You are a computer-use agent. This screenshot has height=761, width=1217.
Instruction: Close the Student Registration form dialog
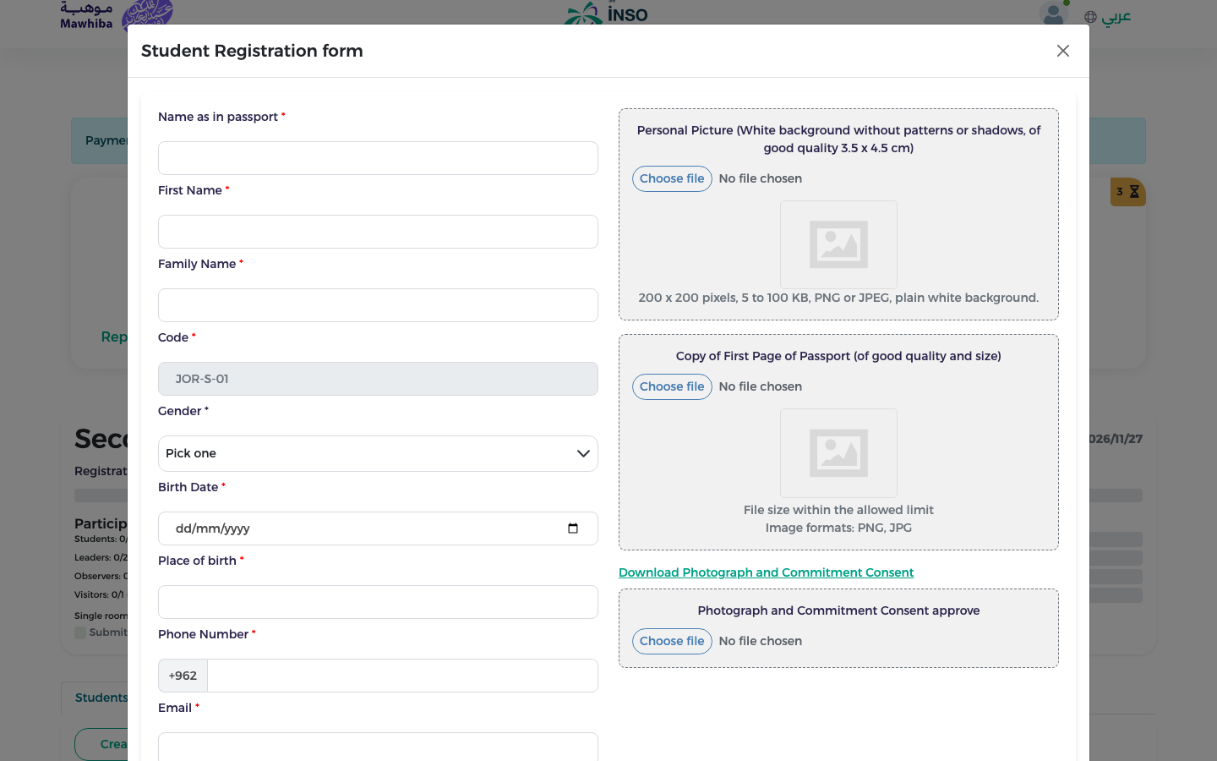point(1063,51)
